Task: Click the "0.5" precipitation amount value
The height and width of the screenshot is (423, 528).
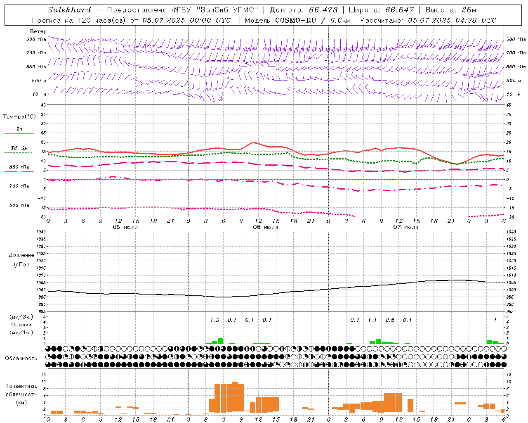Action: (x=390, y=320)
